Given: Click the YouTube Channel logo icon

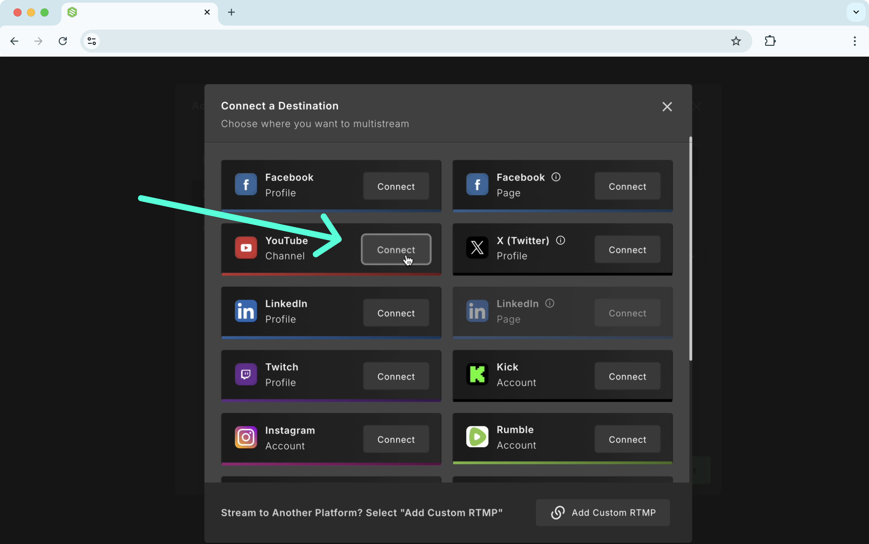Looking at the screenshot, I should click(x=246, y=247).
